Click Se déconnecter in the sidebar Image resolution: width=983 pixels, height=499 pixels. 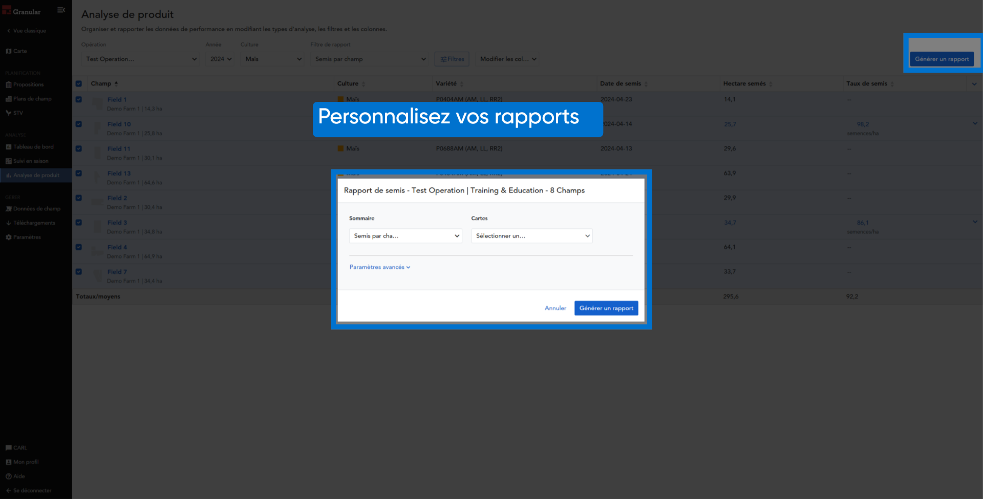(29, 491)
